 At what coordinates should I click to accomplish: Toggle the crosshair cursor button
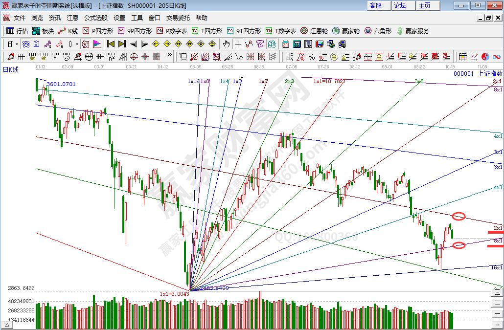coord(238,44)
